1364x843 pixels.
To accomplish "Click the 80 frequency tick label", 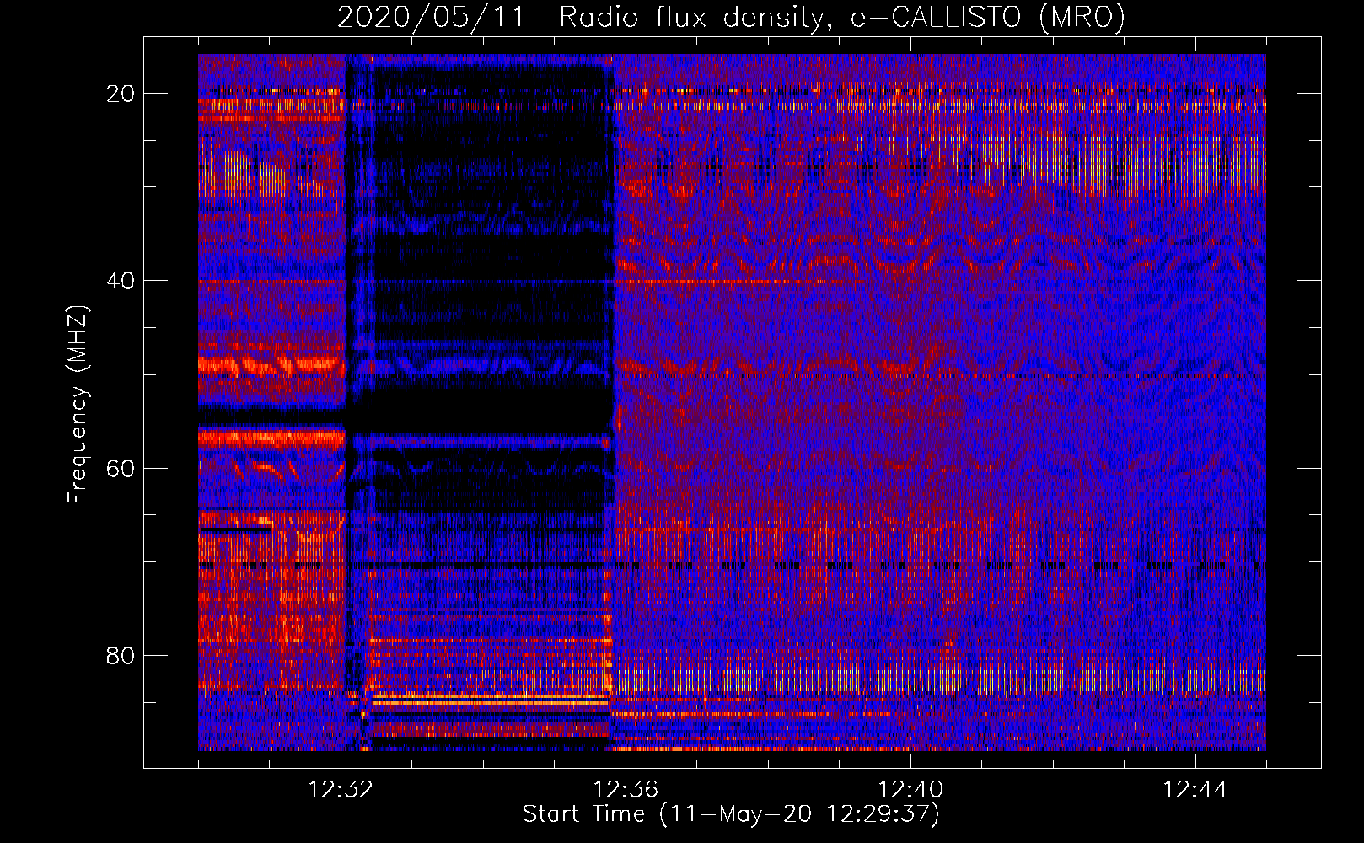I will coord(121,656).
